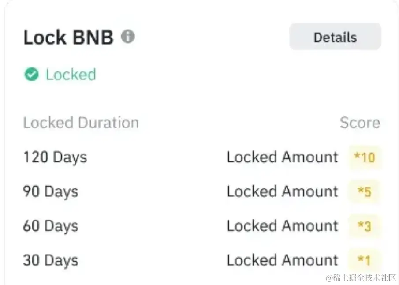Viewport: 399px width, 285px height.
Task: Click Locked Amount in the 30 Days row
Action: point(283,261)
